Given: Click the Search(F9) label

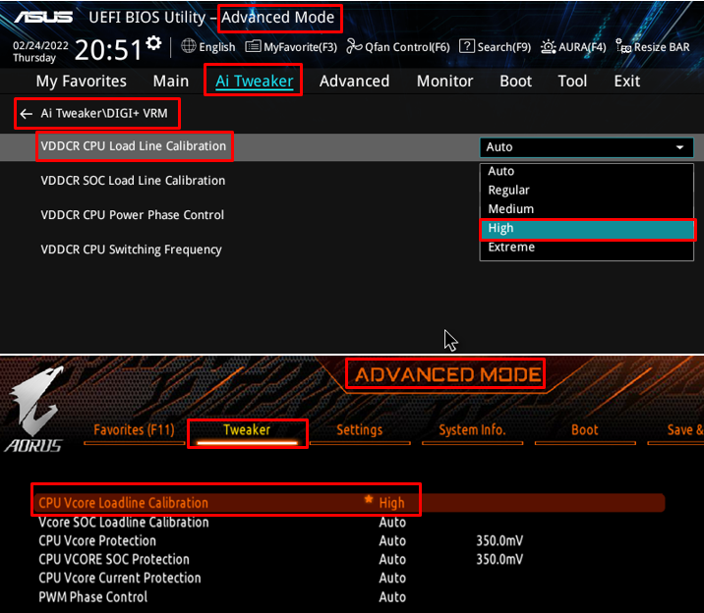Looking at the screenshot, I should (x=503, y=47).
